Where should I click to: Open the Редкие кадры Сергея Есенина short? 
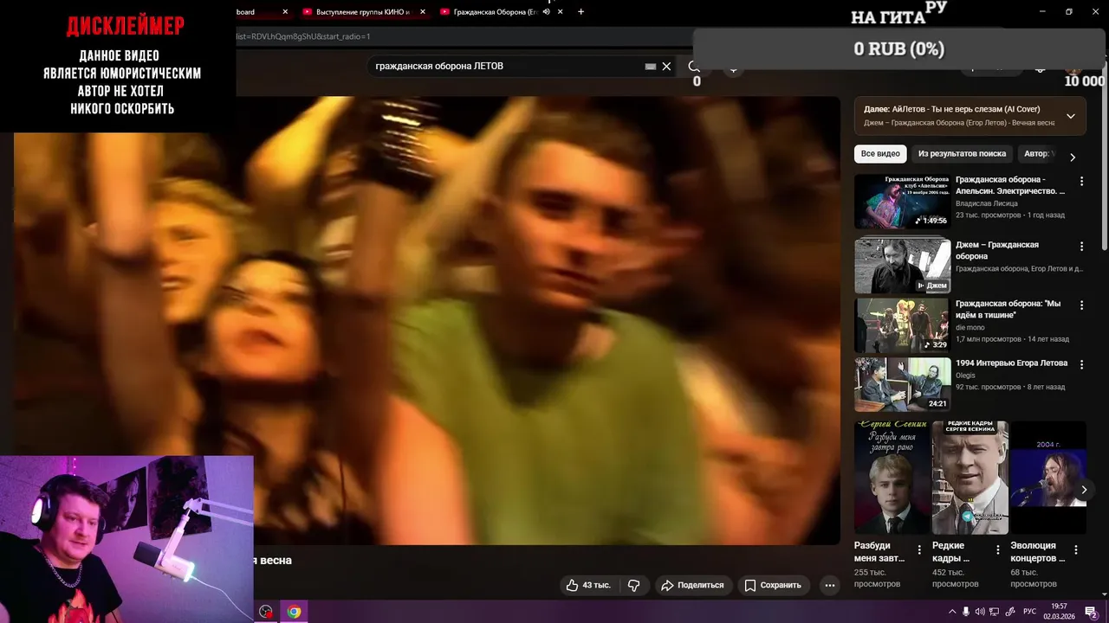click(970, 478)
